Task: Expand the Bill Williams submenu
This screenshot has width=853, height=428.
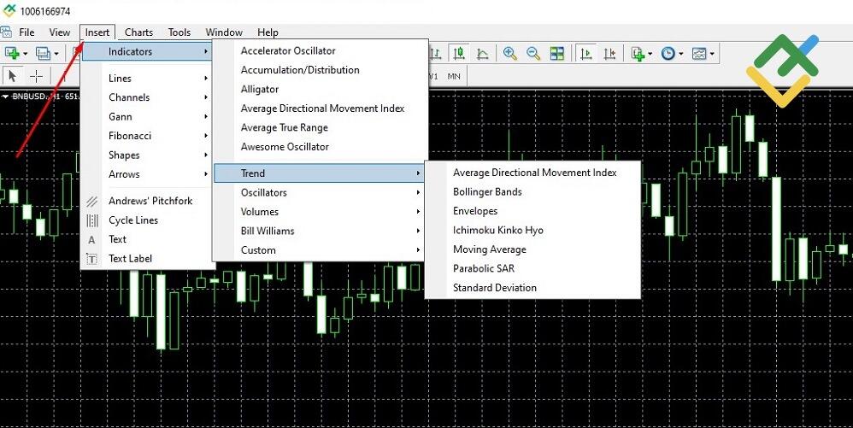Action: pos(320,232)
